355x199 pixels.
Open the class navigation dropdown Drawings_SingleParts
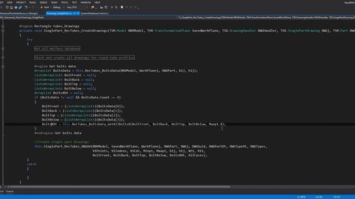click(x=88, y=17)
